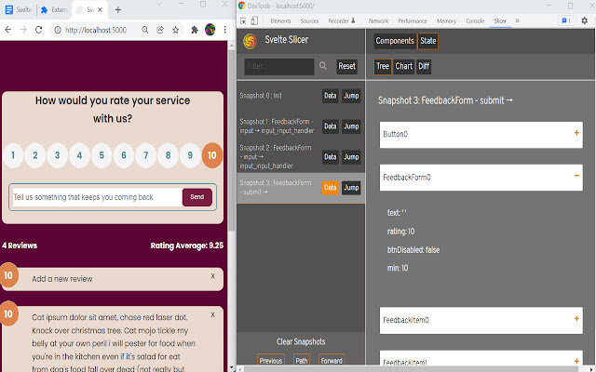Click the browser back arrow
Viewport: 596px width, 372px height.
[x=8, y=30]
